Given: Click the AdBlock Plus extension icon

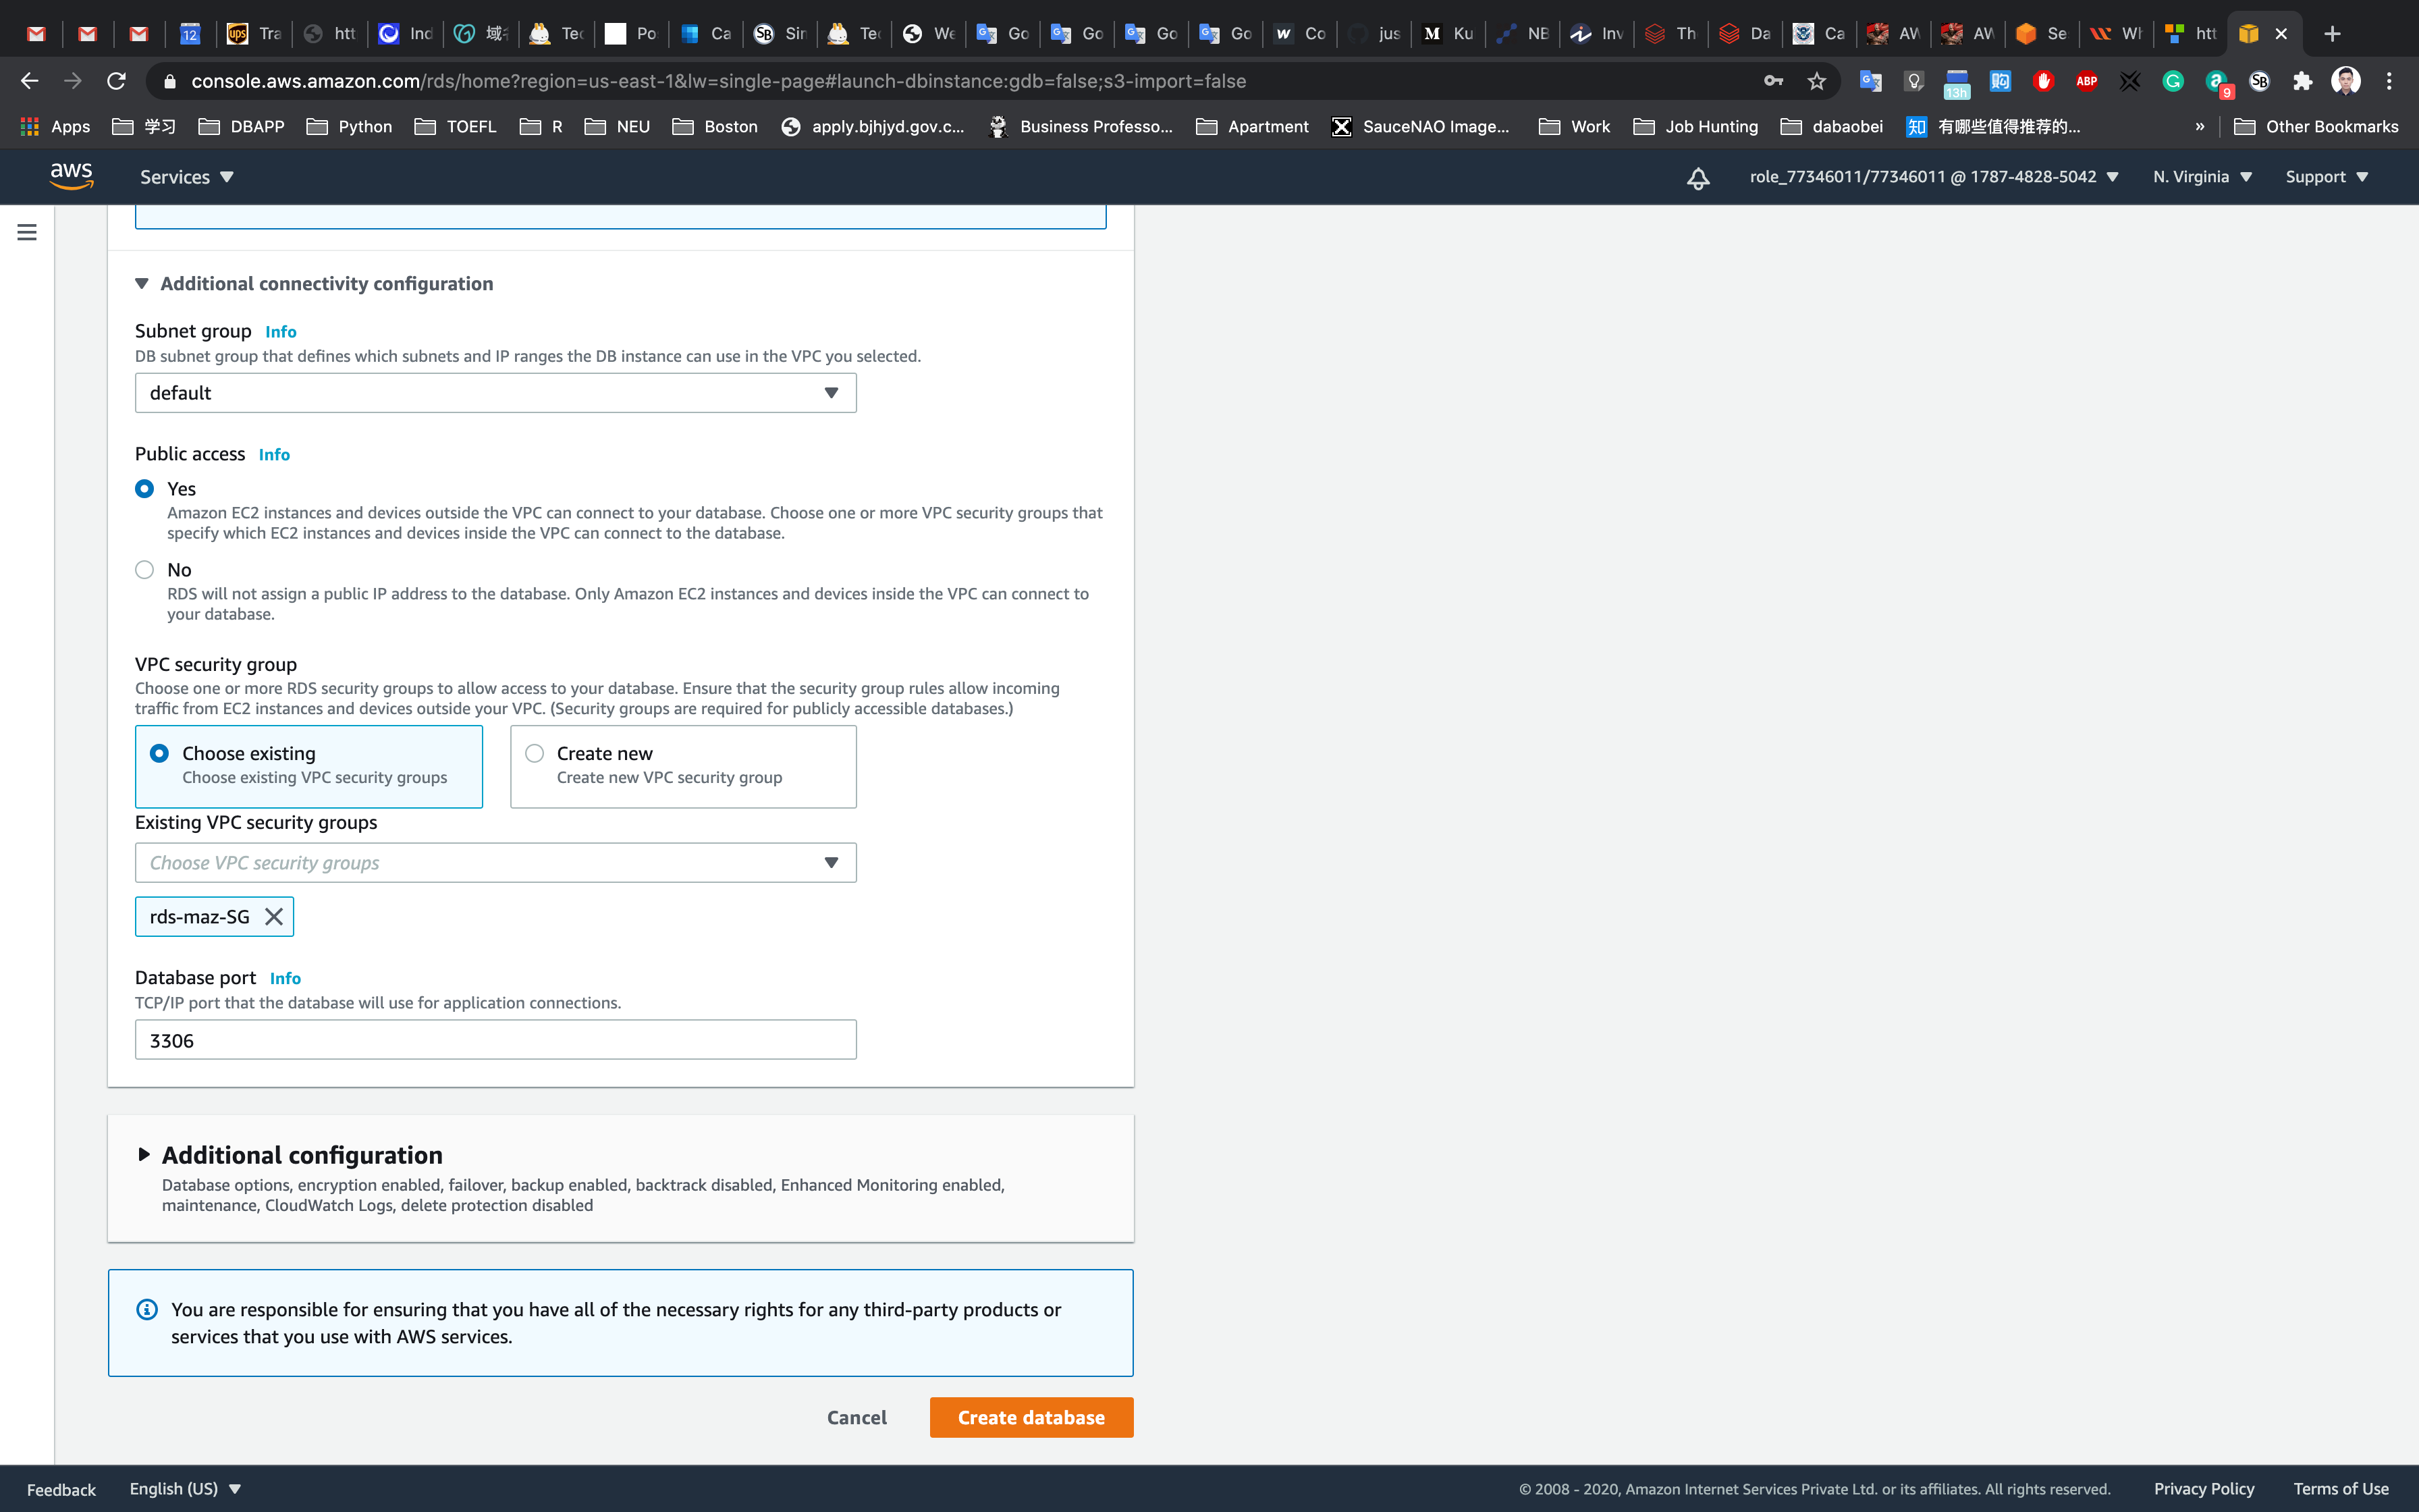Looking at the screenshot, I should (2086, 81).
